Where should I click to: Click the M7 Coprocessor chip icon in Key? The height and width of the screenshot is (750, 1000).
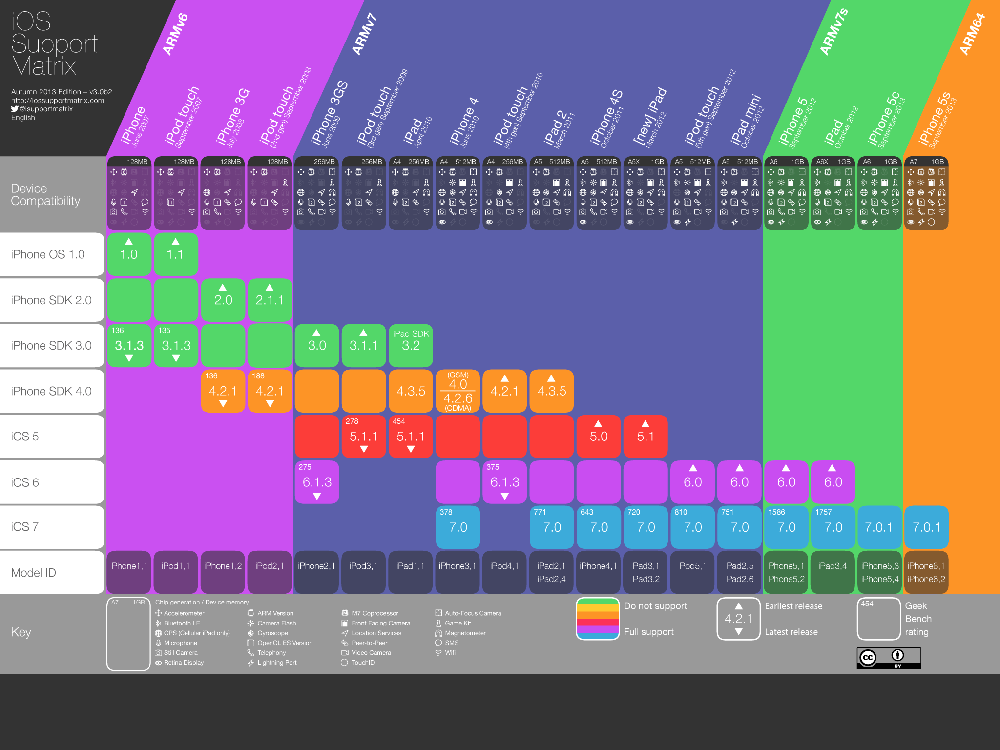345,613
